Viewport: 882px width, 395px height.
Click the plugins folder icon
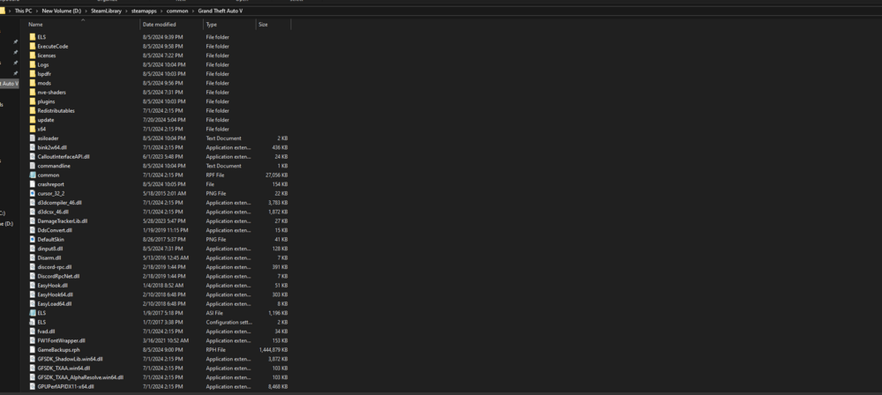pos(32,101)
